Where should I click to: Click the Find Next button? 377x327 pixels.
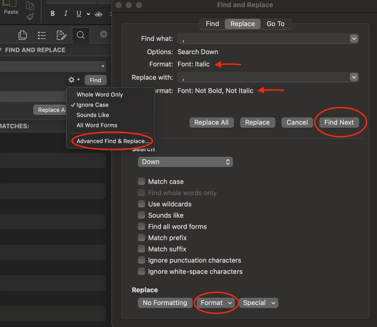click(339, 122)
